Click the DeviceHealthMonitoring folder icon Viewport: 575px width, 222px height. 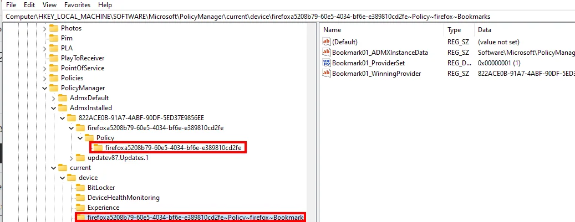(x=80, y=198)
